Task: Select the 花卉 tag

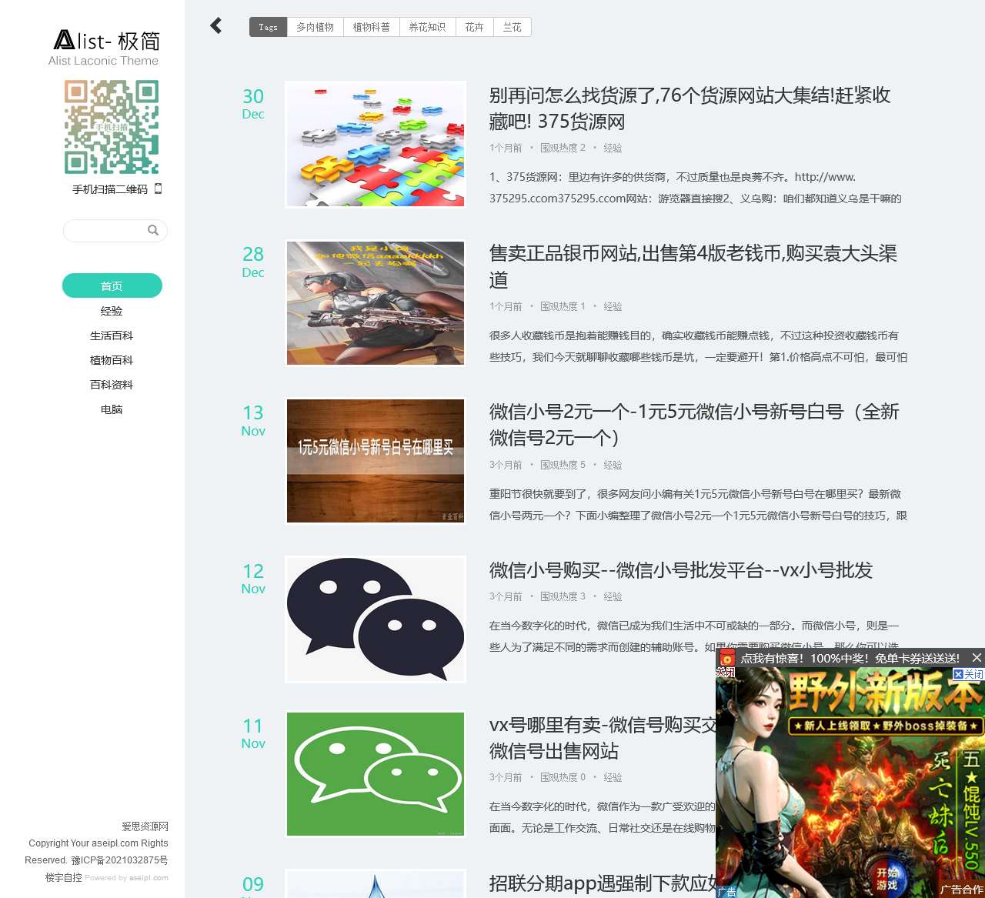Action: click(x=474, y=27)
